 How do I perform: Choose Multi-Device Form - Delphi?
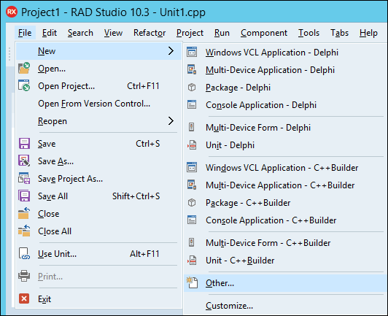tap(258, 128)
